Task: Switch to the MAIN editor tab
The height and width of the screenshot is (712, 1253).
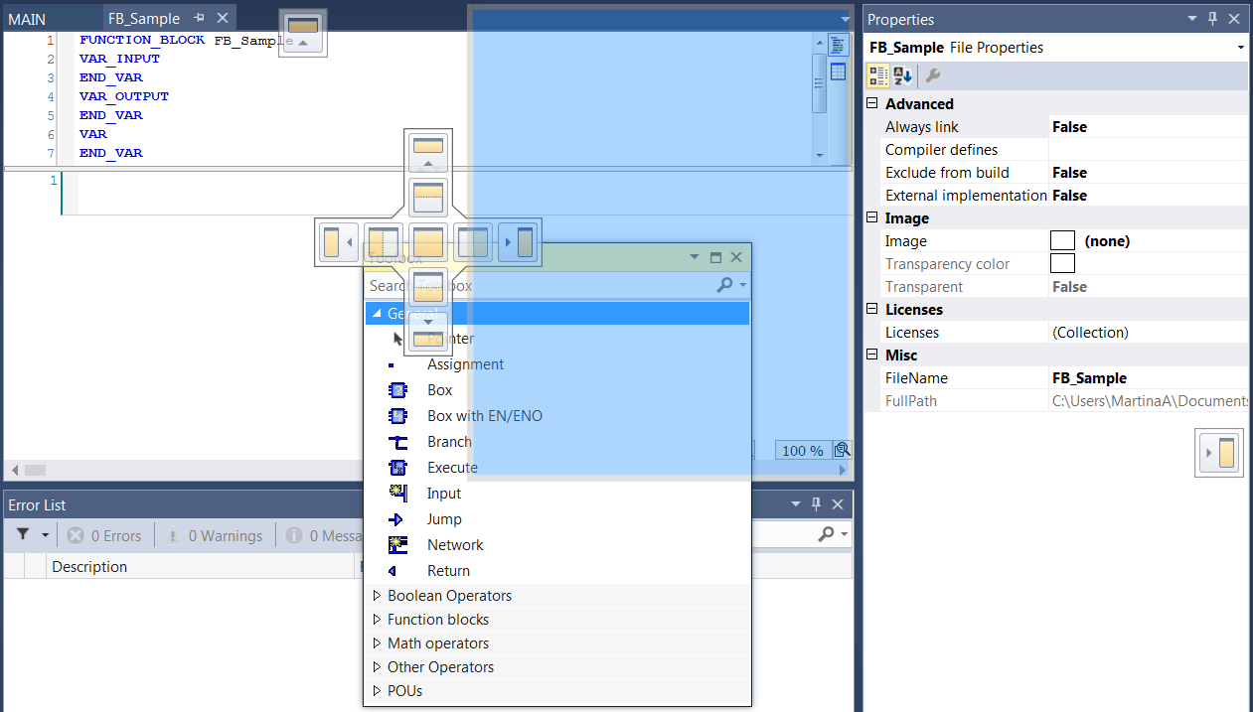Action: [x=27, y=19]
